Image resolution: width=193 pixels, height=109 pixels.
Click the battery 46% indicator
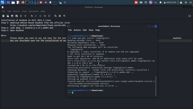(x=168, y=2)
